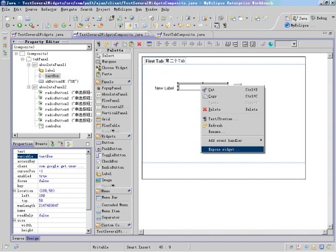Open the composite dropdown in Property Editor

(89, 47)
